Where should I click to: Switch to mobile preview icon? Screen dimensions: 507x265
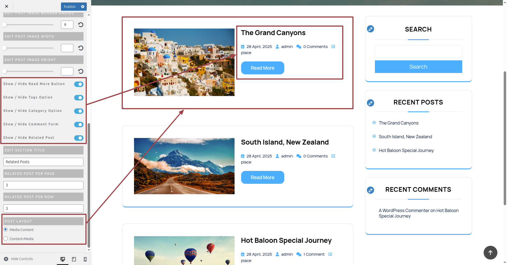point(85,259)
